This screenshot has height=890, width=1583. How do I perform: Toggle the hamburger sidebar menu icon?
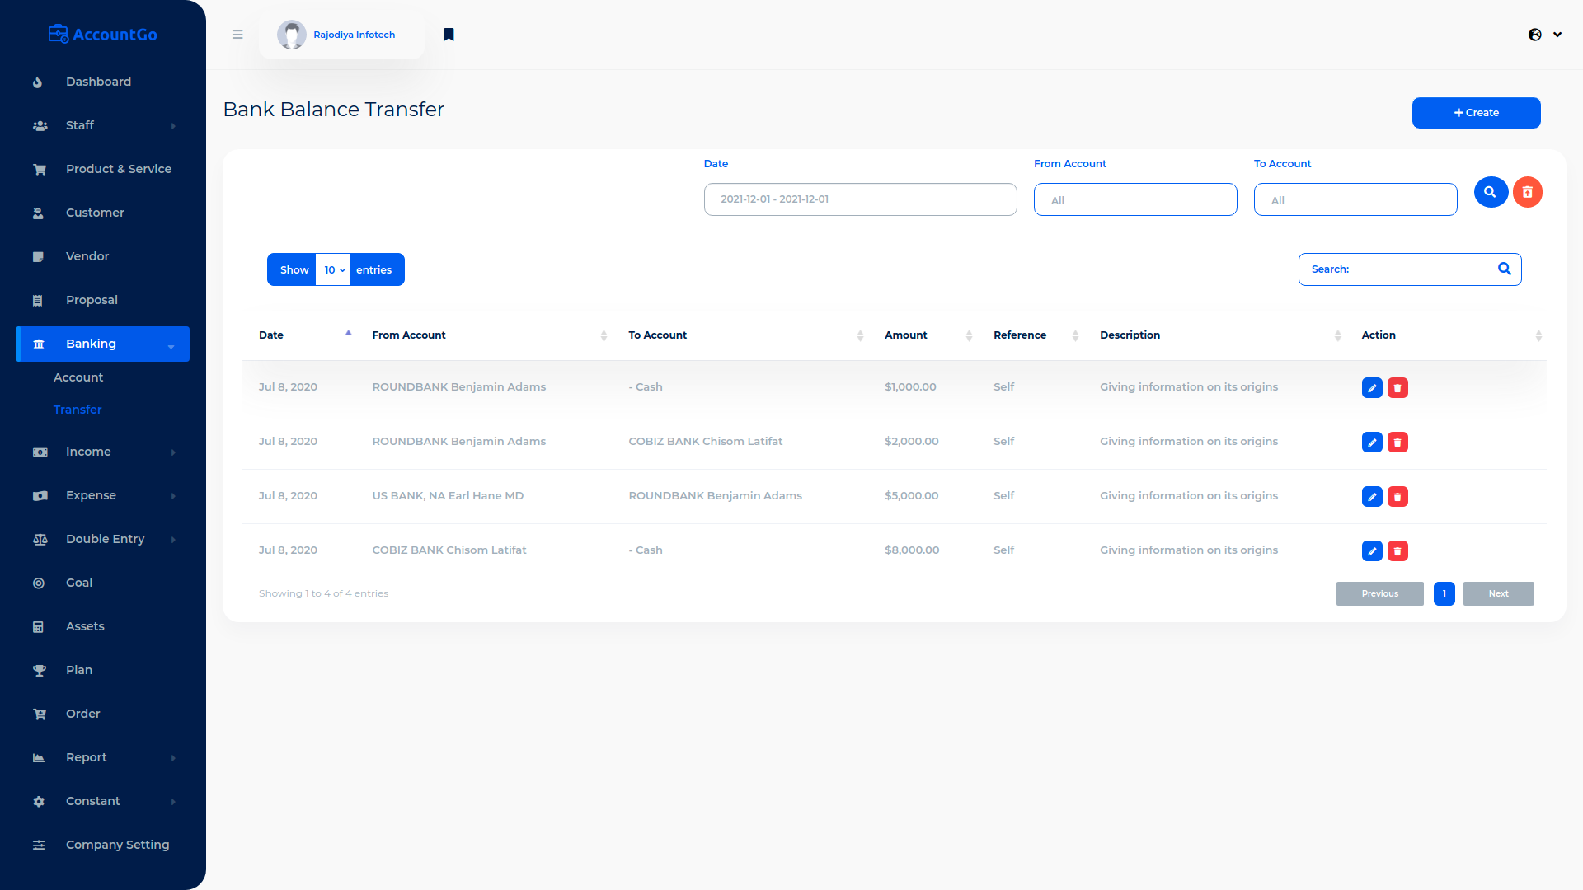click(x=237, y=35)
